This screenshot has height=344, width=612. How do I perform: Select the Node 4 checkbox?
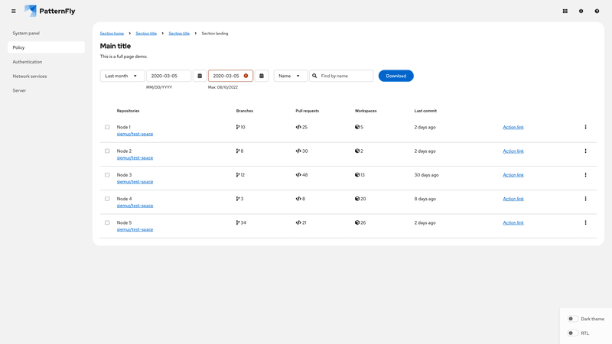click(x=107, y=199)
